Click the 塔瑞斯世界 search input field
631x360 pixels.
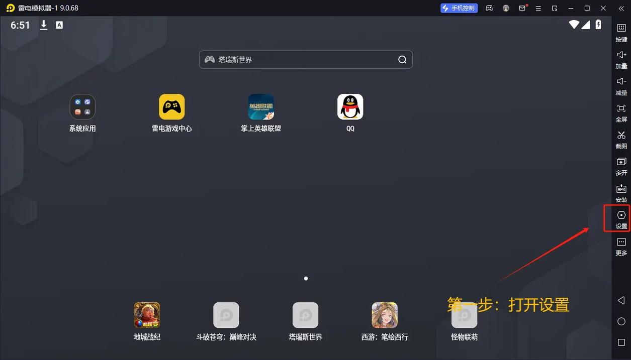coord(302,60)
